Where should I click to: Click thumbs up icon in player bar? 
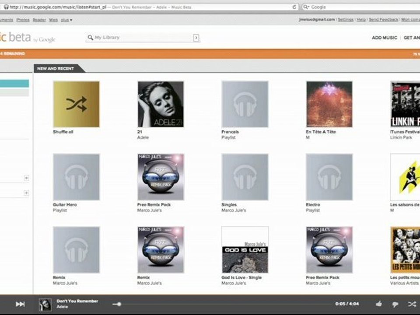pos(379,304)
